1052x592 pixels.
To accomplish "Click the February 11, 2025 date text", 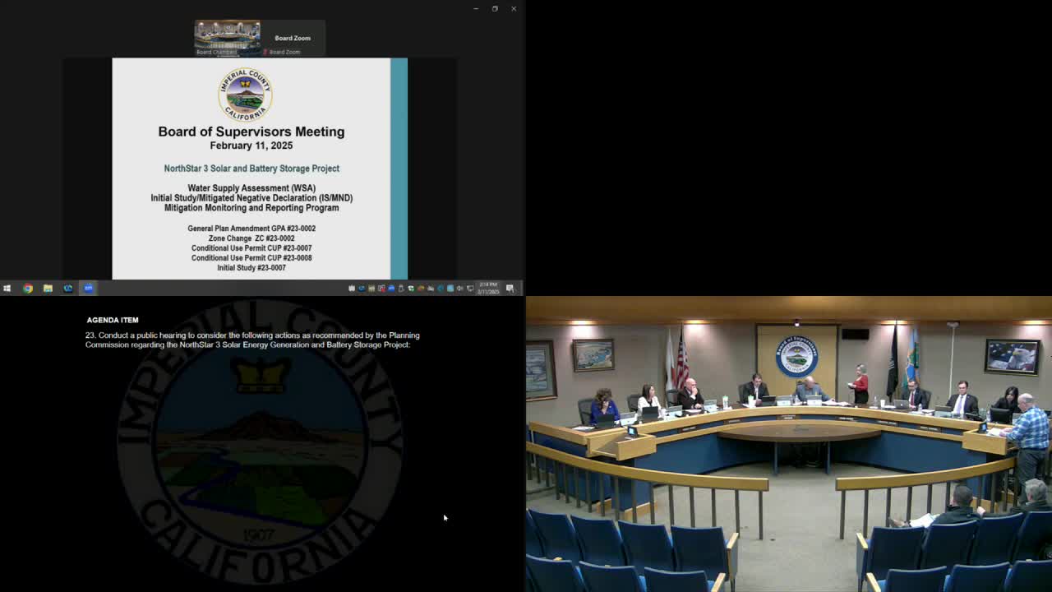I will coord(251,146).
